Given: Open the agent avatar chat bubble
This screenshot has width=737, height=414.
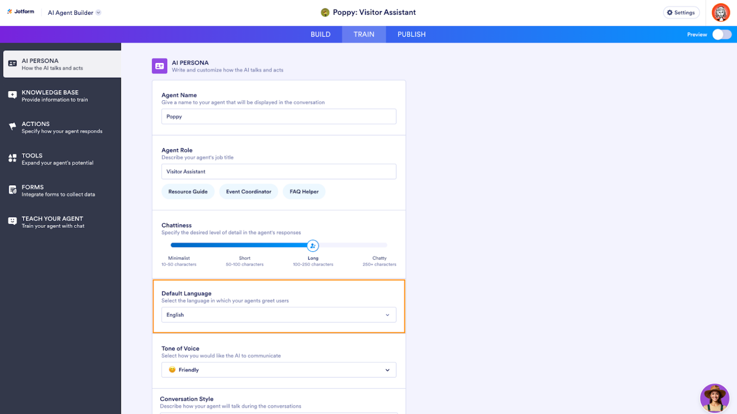Looking at the screenshot, I should click(x=714, y=398).
